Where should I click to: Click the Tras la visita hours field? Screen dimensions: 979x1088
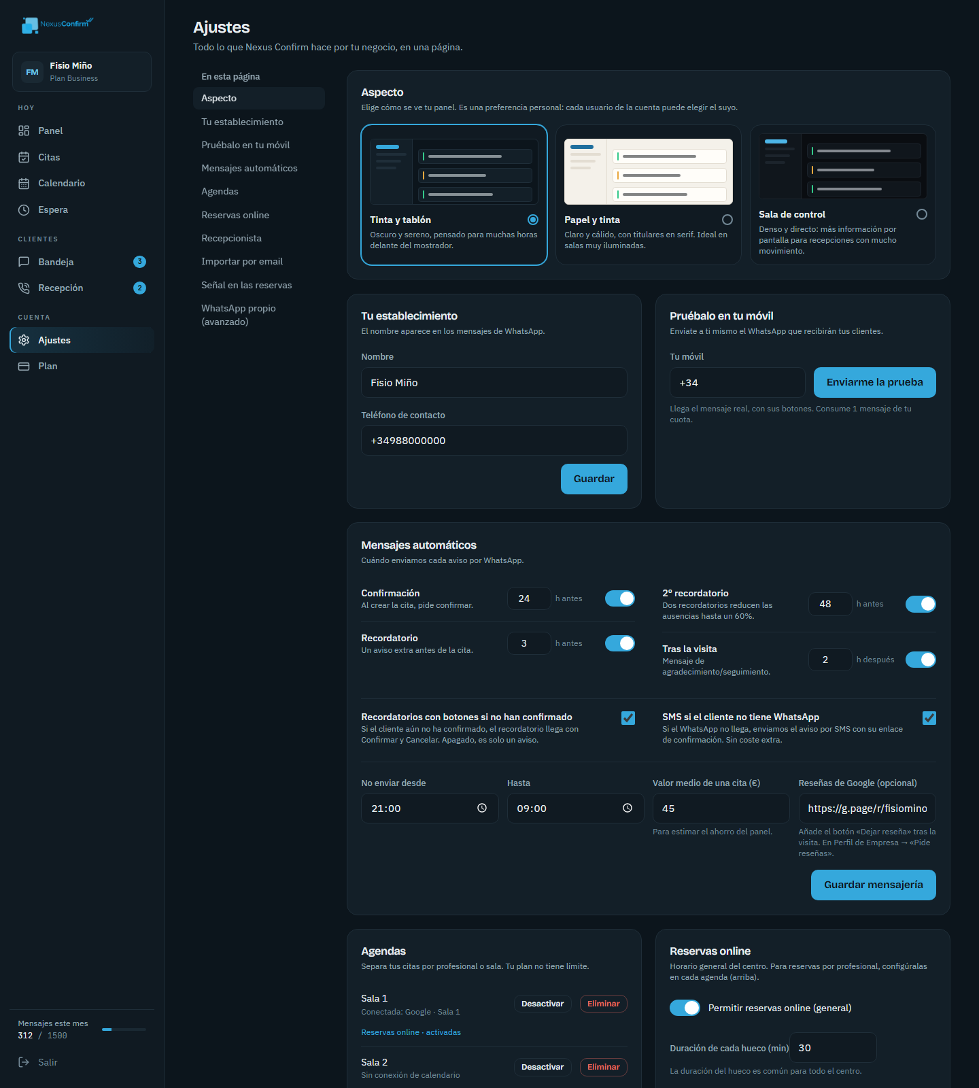tap(830, 660)
